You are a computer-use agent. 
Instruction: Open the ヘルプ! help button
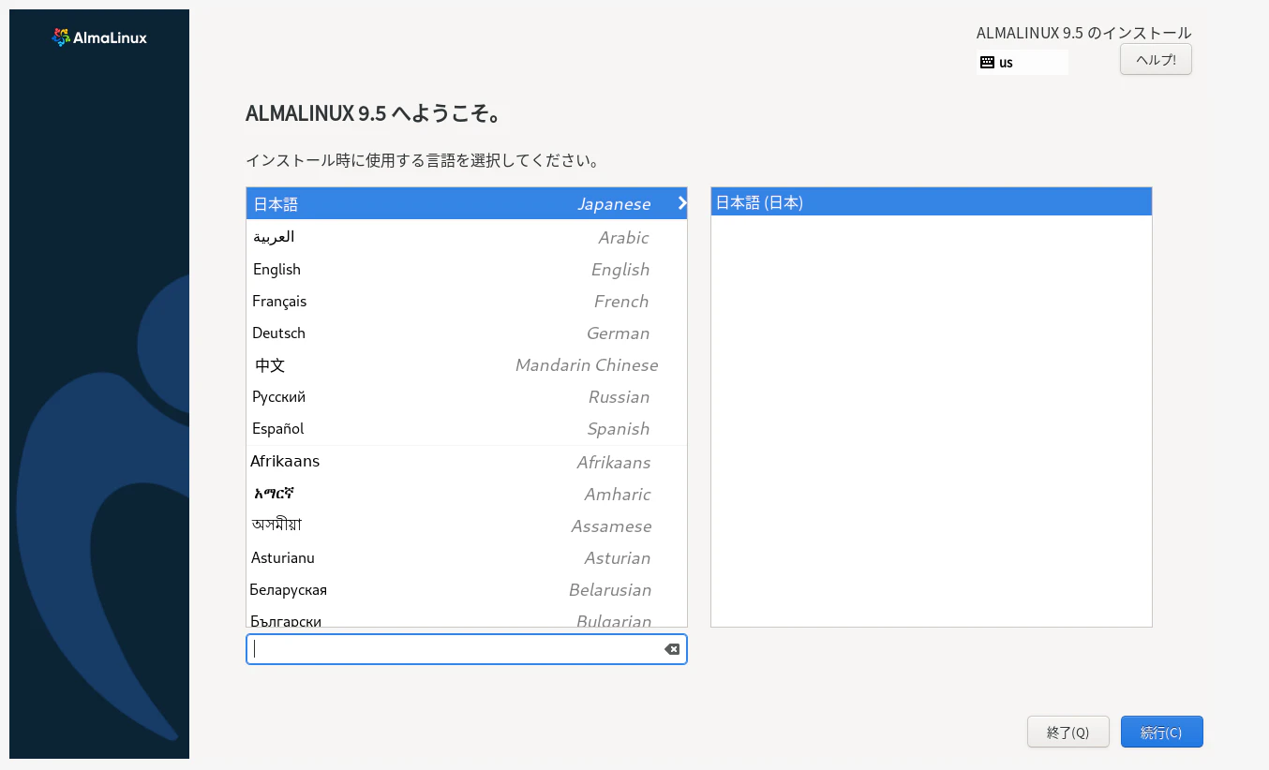(x=1156, y=59)
